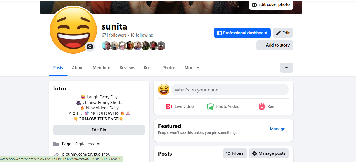Viewport: 356px width, 162px height.
Task: Open the posts Filters button
Action: tap(235, 153)
